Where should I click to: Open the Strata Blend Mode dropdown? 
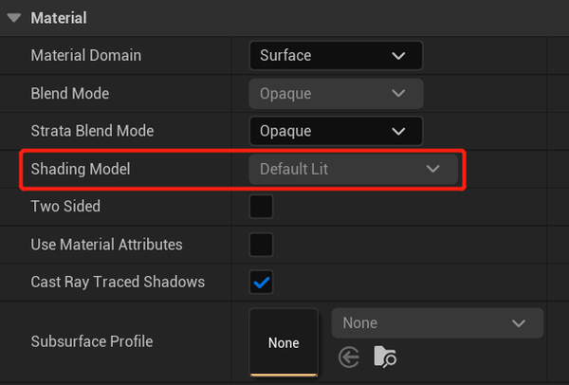click(x=335, y=131)
